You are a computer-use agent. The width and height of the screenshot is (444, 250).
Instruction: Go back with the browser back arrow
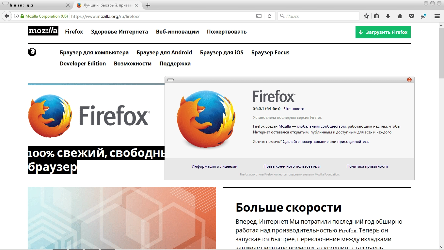[x=7, y=16]
